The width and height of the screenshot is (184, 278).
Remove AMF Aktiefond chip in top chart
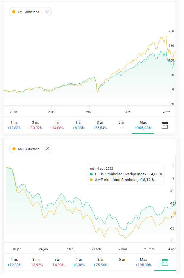pos(47,12)
